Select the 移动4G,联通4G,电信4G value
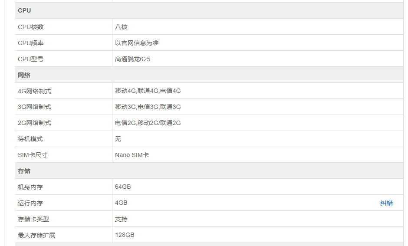This screenshot has width=408, height=246. coord(148,91)
